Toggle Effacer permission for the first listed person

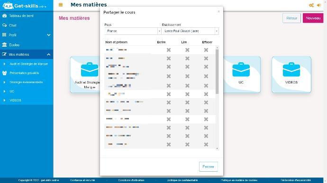tap(206, 50)
